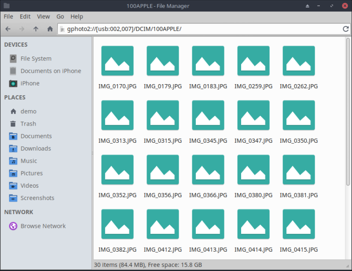This screenshot has width=352, height=271.
Task: Open the Trash folder
Action: (x=28, y=124)
